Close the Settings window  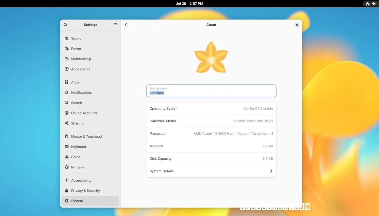pyautogui.click(x=297, y=25)
